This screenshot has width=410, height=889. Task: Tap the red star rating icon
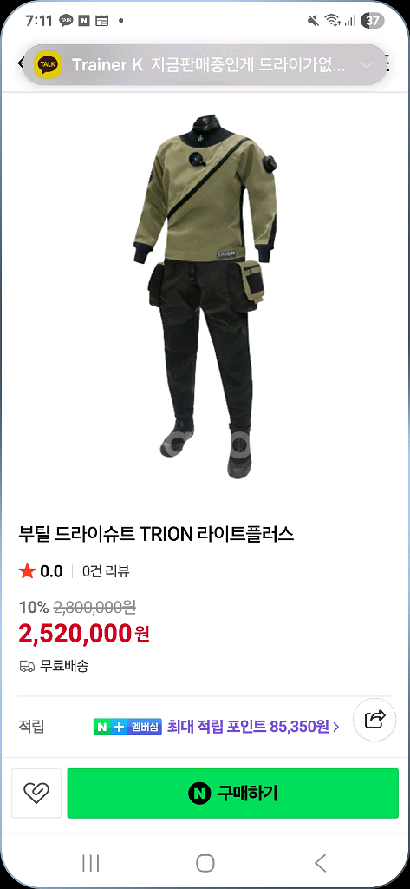[x=27, y=571]
